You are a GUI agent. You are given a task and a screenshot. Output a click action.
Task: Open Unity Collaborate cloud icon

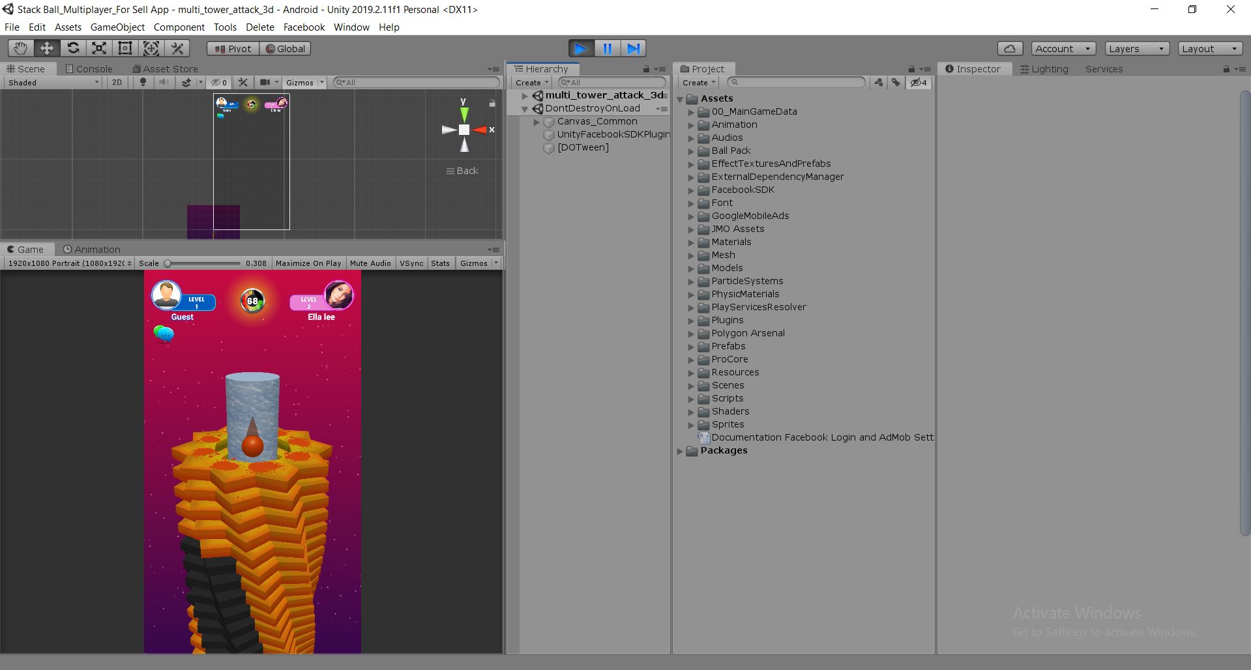tap(1010, 49)
